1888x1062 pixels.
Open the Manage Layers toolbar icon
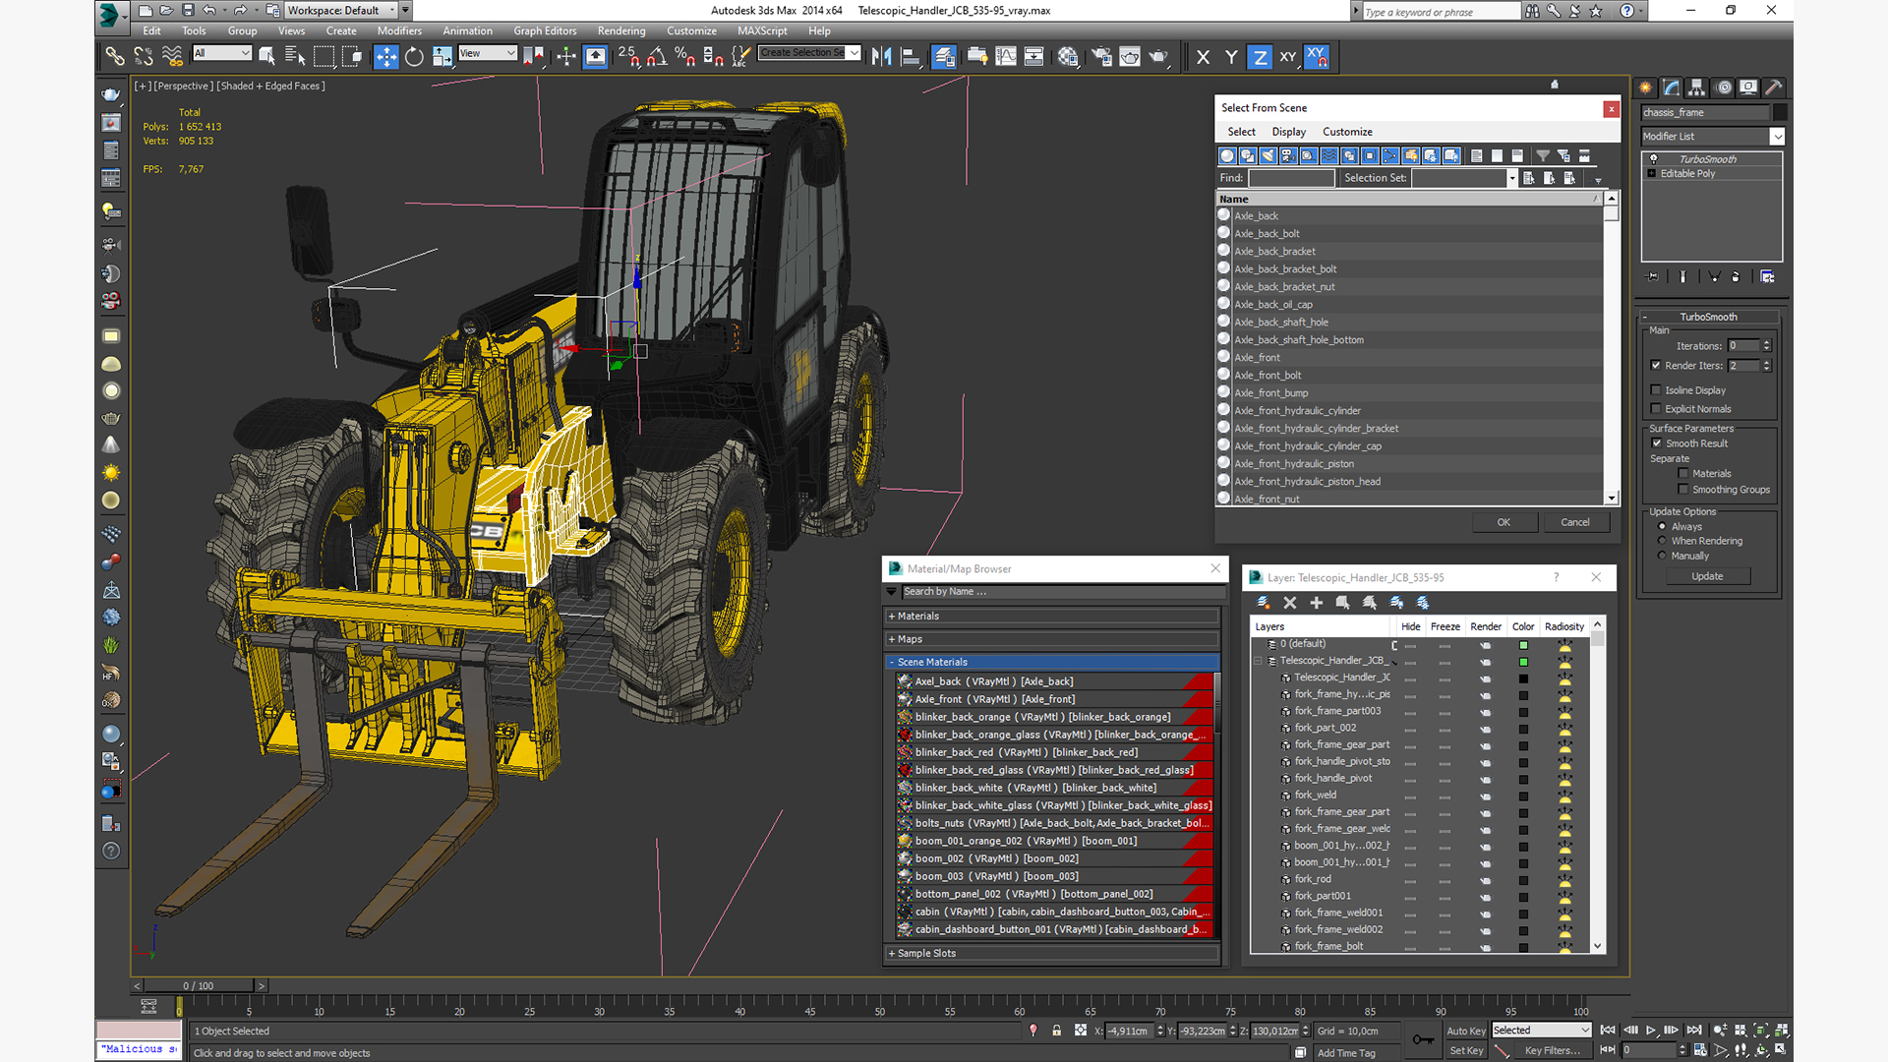944,57
